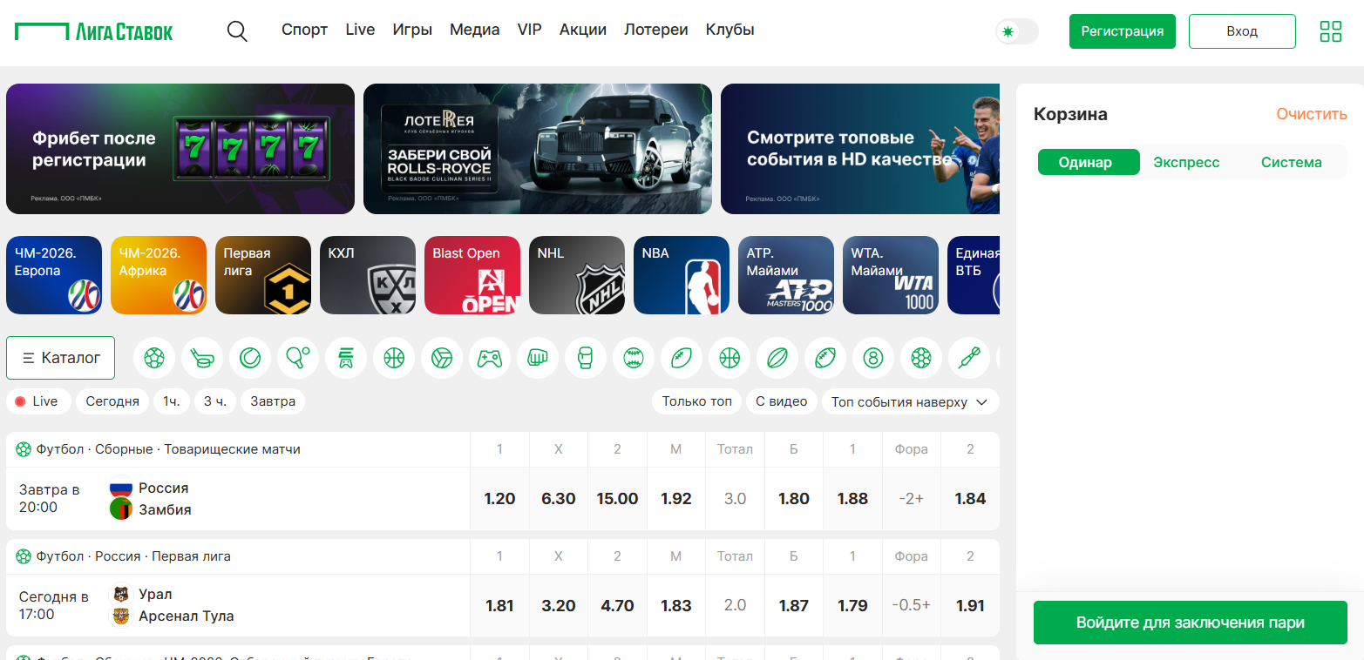Click the Регистрация button
1364x660 pixels.
pos(1122,31)
